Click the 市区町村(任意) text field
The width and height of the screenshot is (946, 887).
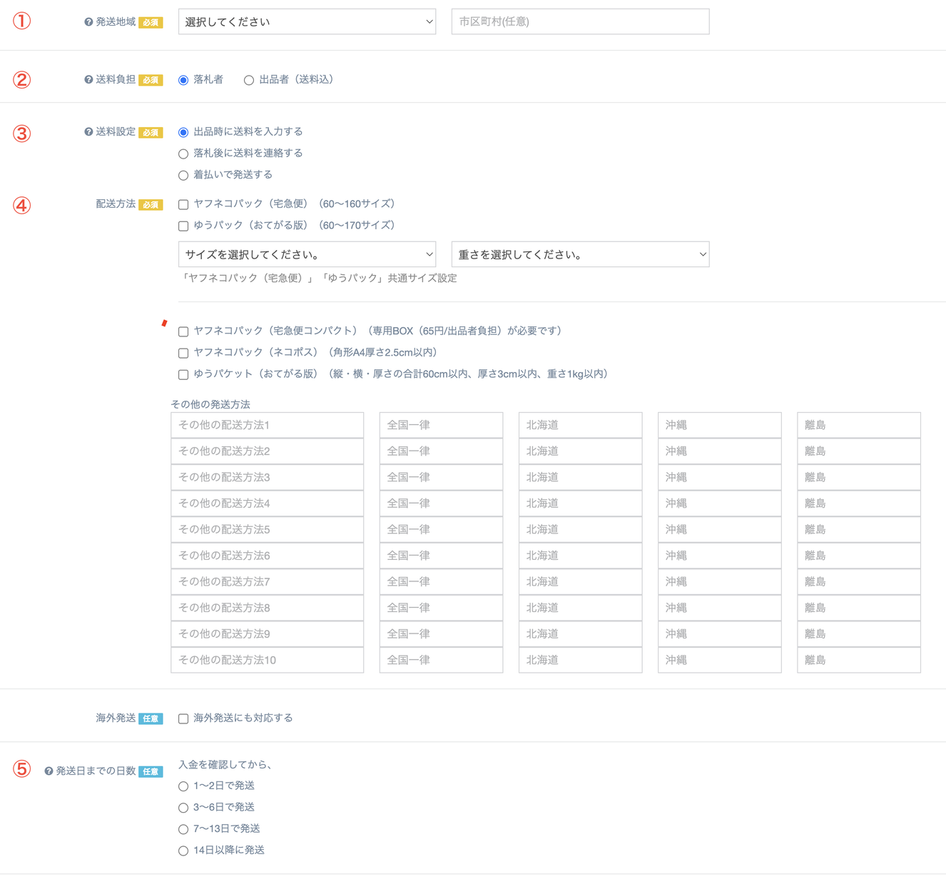coord(580,22)
